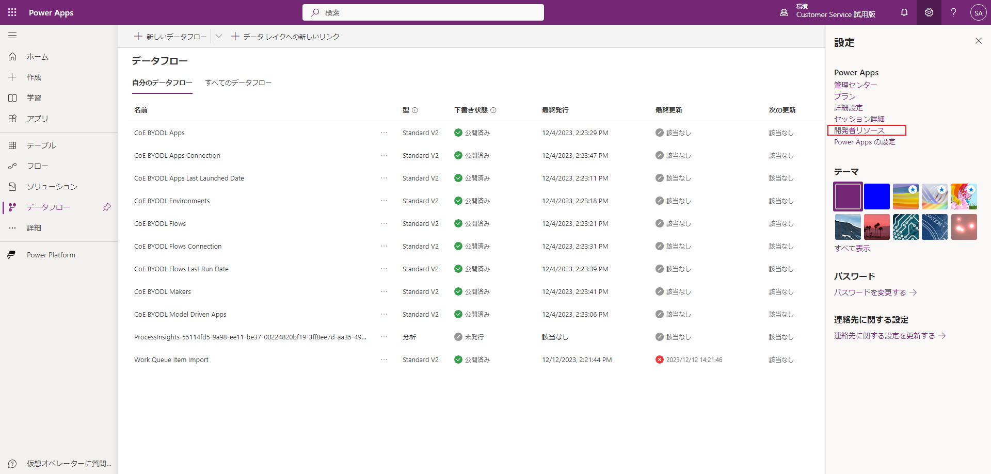
Task: Open more options for CoE BYODL Flows Last Run Date
Action: coord(384,269)
